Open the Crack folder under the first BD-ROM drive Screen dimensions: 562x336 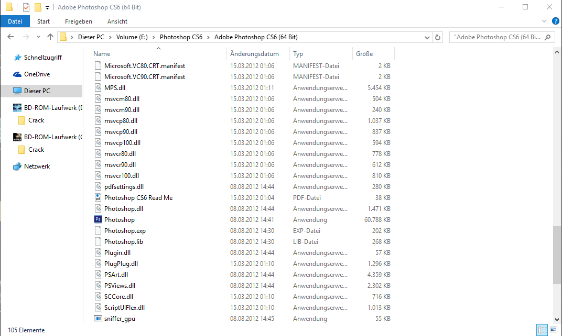[36, 120]
